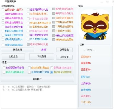Screen dimensions: 115x109
Task: Select 领取会员签到彩蛋 checkbox
Action: (54, 35)
